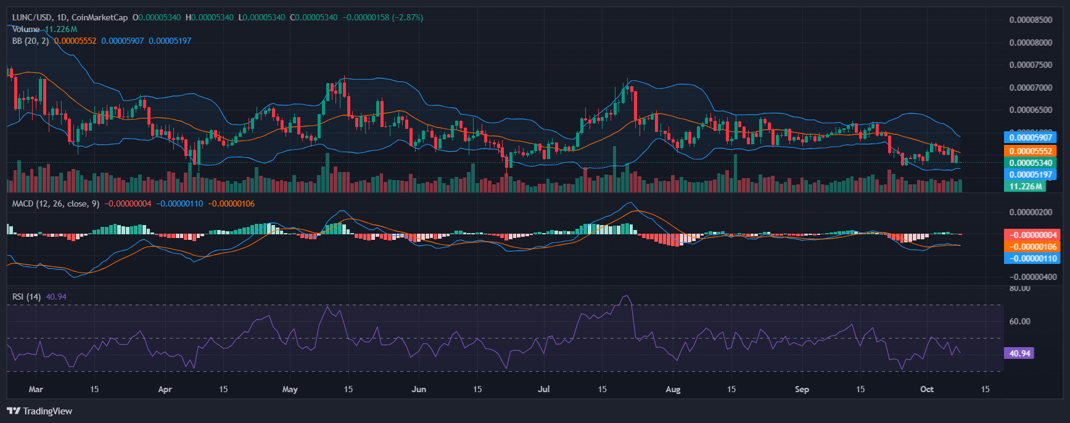
Task: Click the 11.226M volume tag
Action: (x=1025, y=186)
